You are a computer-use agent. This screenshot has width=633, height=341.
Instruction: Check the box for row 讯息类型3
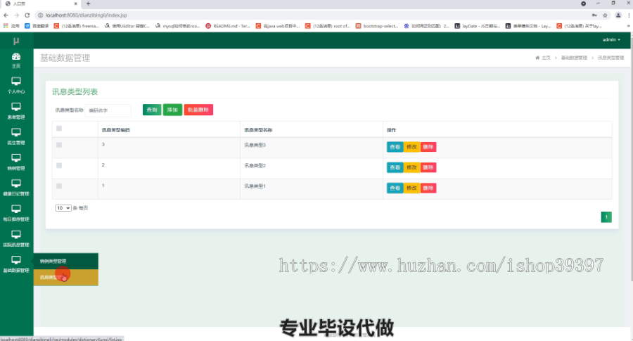pyautogui.click(x=59, y=145)
